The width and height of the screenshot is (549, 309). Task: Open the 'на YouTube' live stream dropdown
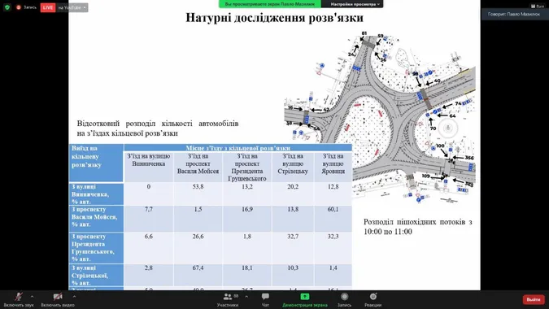pyautogui.click(x=72, y=7)
